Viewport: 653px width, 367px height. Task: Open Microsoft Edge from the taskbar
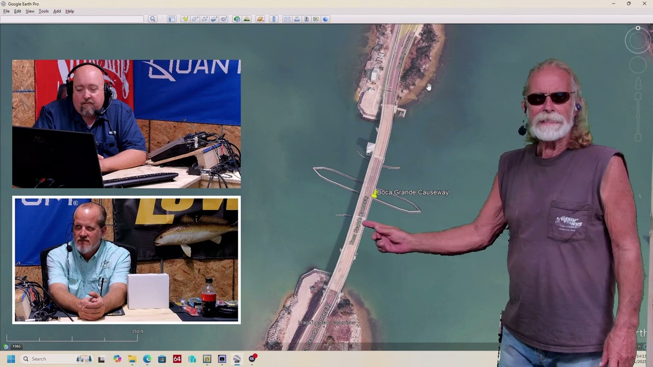tap(147, 359)
